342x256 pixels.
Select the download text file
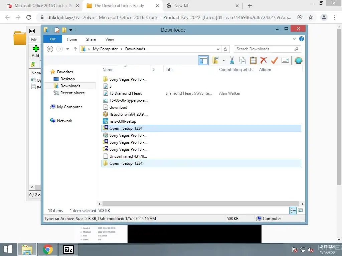[x=118, y=107]
